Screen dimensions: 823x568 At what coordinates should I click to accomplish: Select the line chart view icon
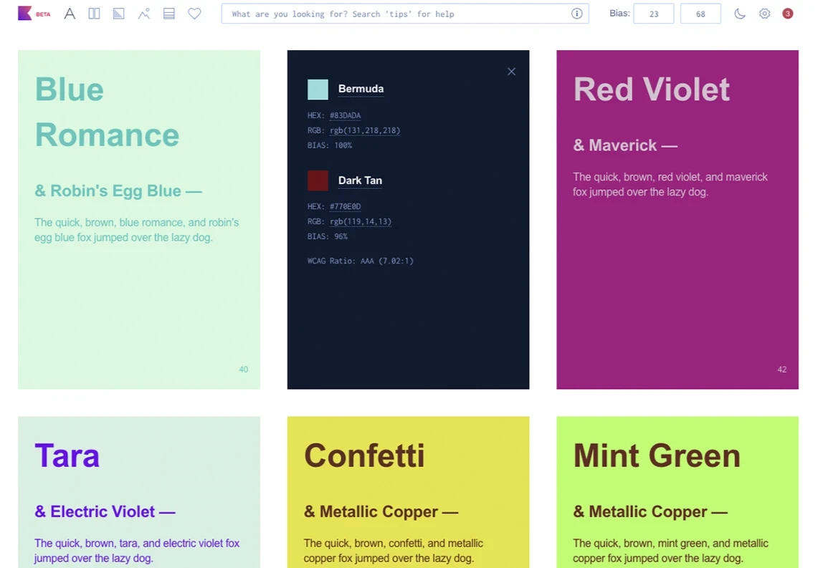[144, 14]
